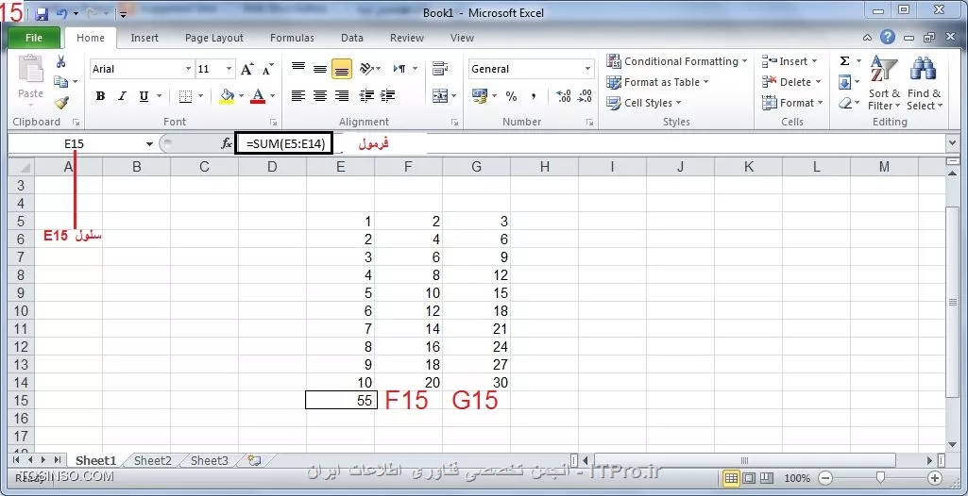Click Insert cells button
This screenshot has height=496, width=968.
tap(790, 61)
